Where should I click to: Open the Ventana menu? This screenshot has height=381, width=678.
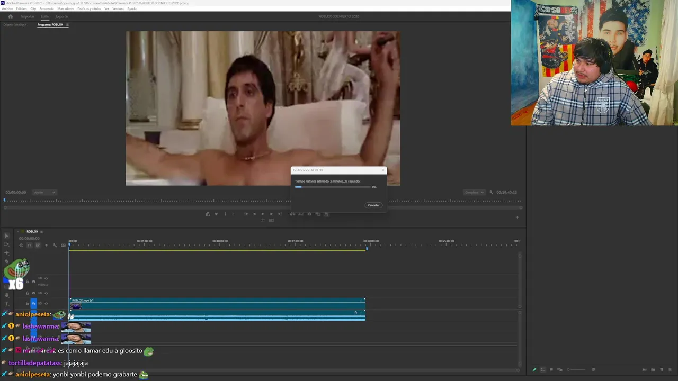pos(118,8)
